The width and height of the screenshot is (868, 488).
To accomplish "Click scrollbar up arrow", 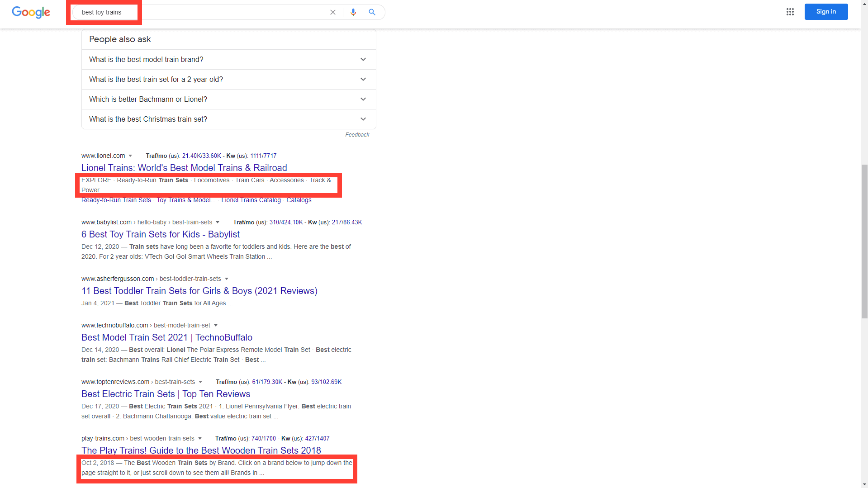I will [864, 3].
